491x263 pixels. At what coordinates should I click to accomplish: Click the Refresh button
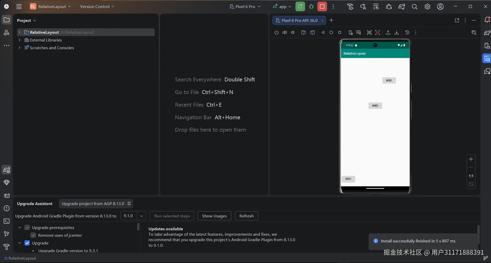click(246, 216)
